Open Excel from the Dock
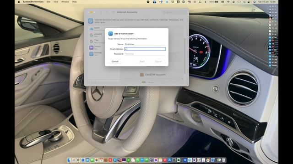Viewport: 293px width, 164px height. [179, 160]
